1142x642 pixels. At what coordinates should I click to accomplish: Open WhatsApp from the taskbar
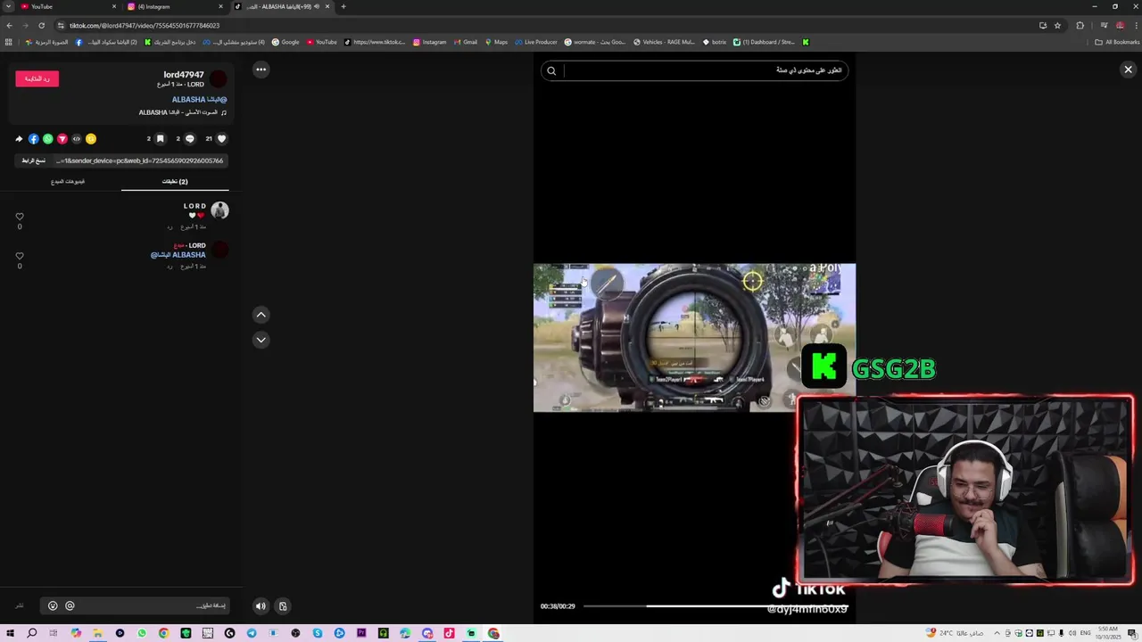142,633
